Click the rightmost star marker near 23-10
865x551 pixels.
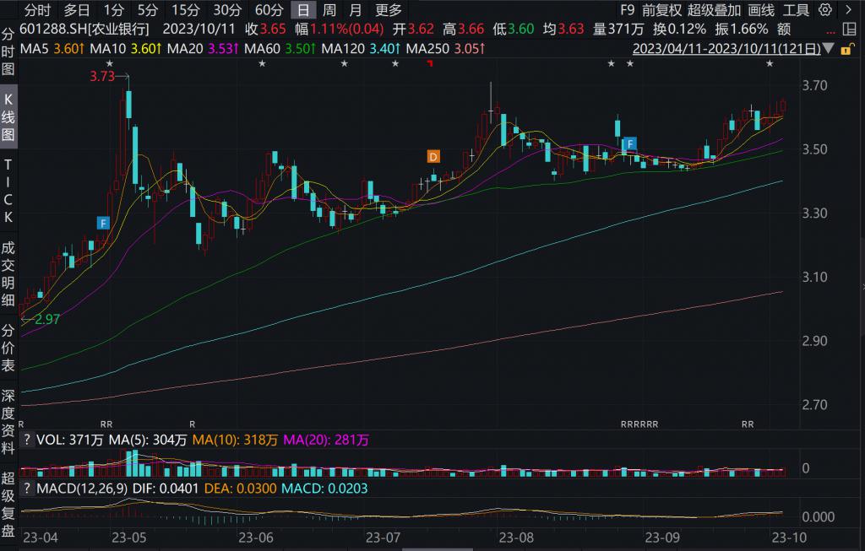pos(770,64)
